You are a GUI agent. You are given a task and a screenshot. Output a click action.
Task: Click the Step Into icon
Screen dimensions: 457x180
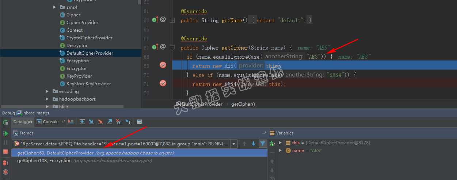coord(91,122)
